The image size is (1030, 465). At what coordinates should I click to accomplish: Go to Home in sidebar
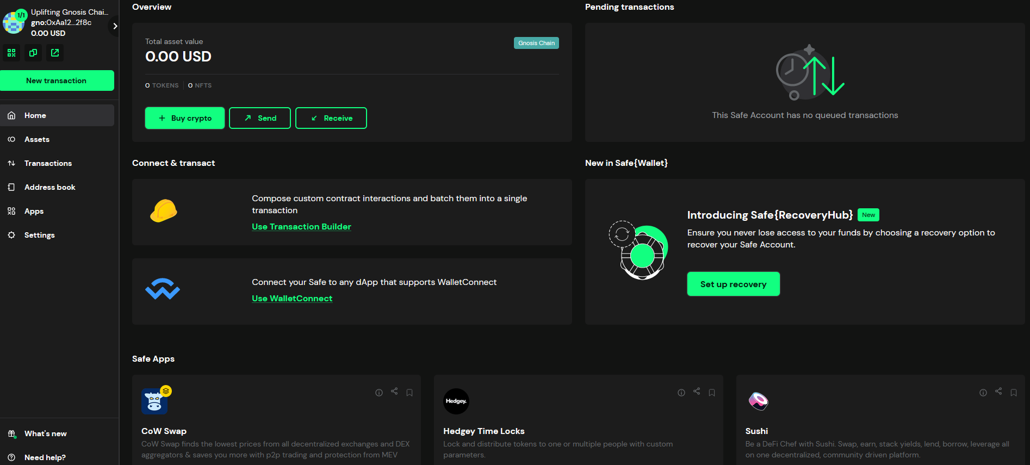coord(57,115)
